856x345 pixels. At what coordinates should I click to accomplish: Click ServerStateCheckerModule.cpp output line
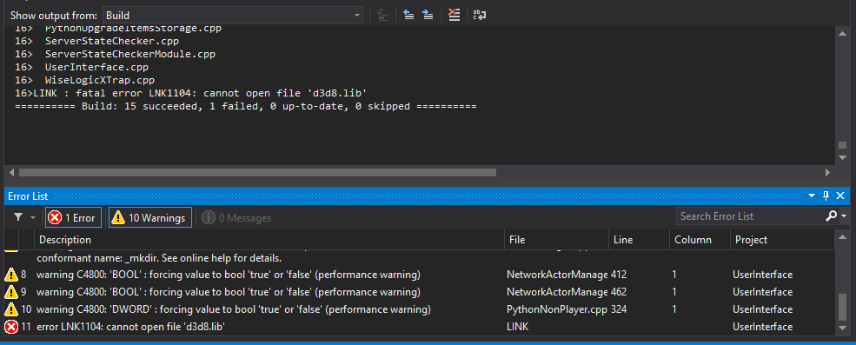pyautogui.click(x=116, y=54)
